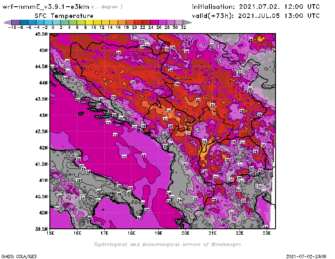Viewport: 335px width, 259px height.
Task: Click the legend tick label '18'
Action: pos(126,28)
